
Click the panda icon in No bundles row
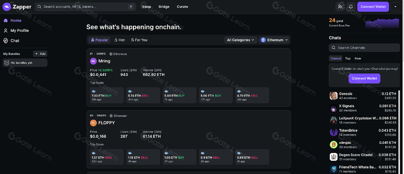pos(7,62)
